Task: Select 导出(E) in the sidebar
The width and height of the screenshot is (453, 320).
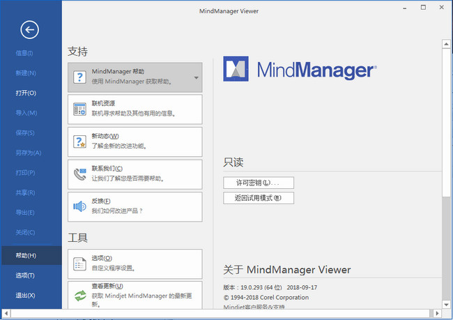Action: pyautogui.click(x=25, y=213)
